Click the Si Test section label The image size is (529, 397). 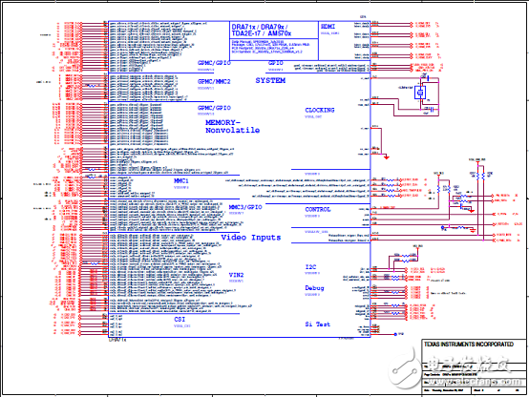click(x=317, y=324)
